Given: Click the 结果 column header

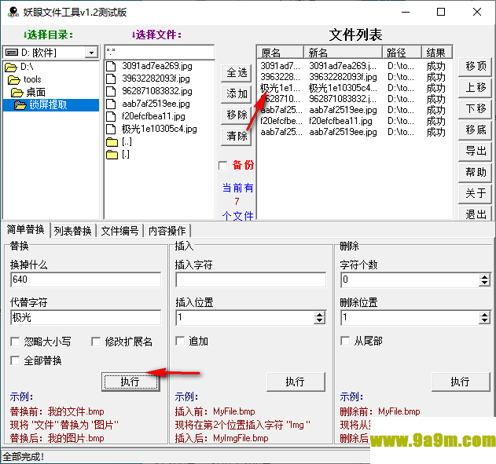Looking at the screenshot, I should pos(437,53).
